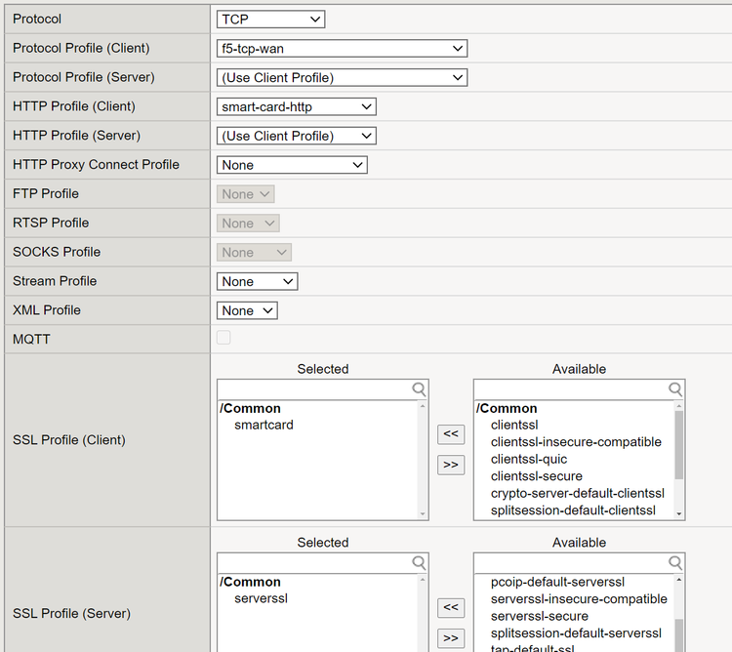Toggle the MQTT checkbox
The width and height of the screenshot is (732, 652).
(224, 338)
